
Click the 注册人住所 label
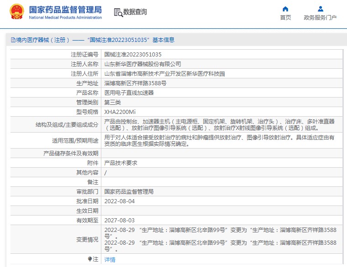tap(84, 74)
